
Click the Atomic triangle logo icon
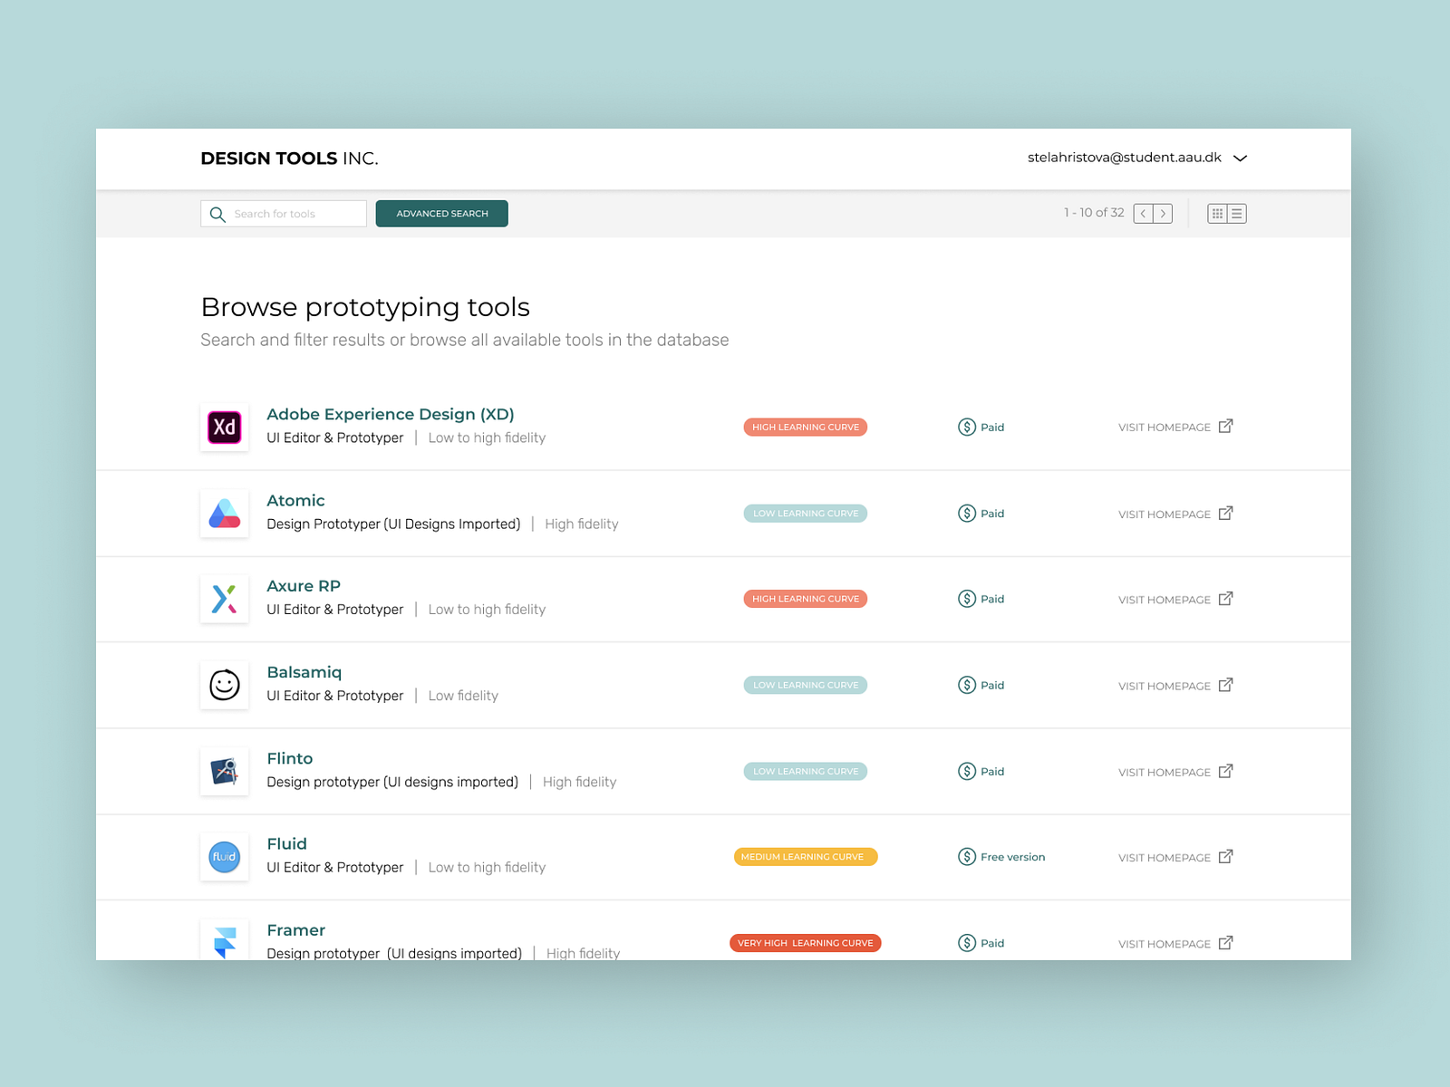tap(223, 512)
